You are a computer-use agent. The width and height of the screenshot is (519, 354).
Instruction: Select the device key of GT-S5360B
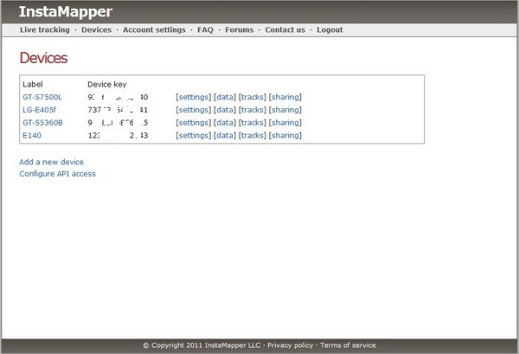click(118, 123)
